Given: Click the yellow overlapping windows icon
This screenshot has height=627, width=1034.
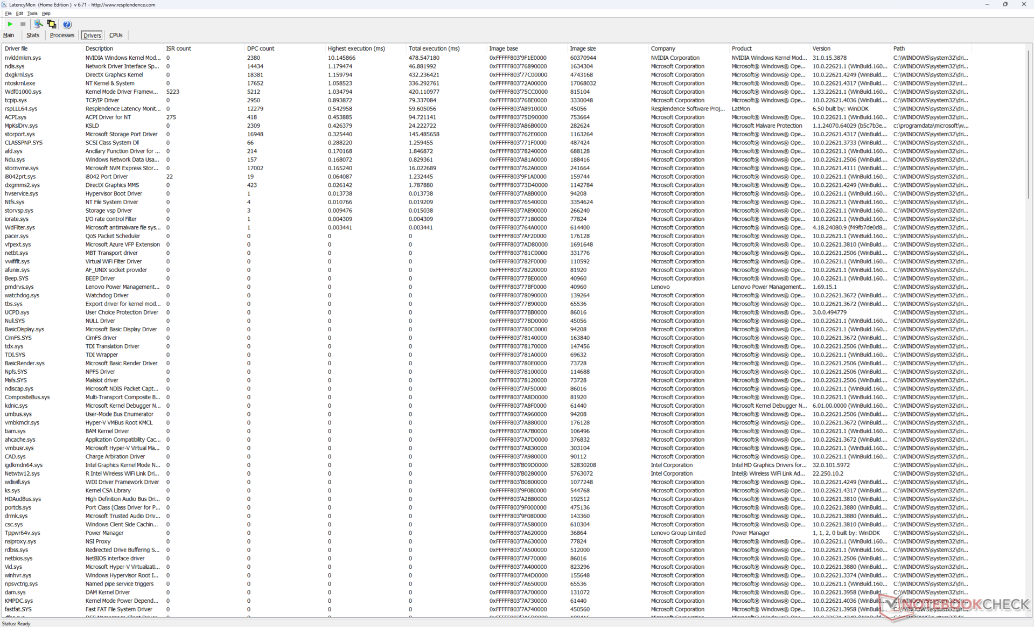Looking at the screenshot, I should [52, 24].
